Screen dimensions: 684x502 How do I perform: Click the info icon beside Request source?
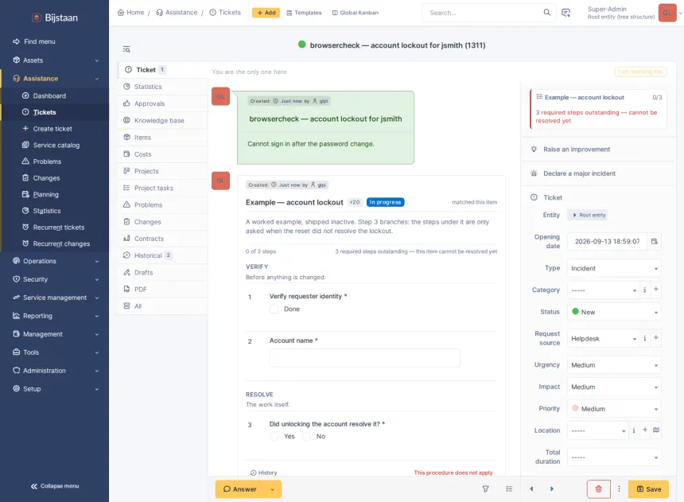pyautogui.click(x=645, y=338)
